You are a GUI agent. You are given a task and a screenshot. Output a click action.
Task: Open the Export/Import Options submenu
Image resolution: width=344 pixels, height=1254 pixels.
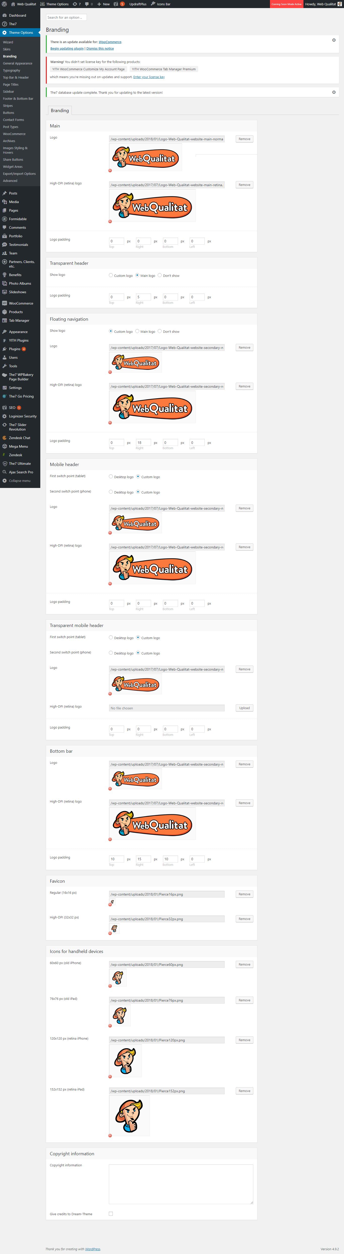[x=19, y=174]
